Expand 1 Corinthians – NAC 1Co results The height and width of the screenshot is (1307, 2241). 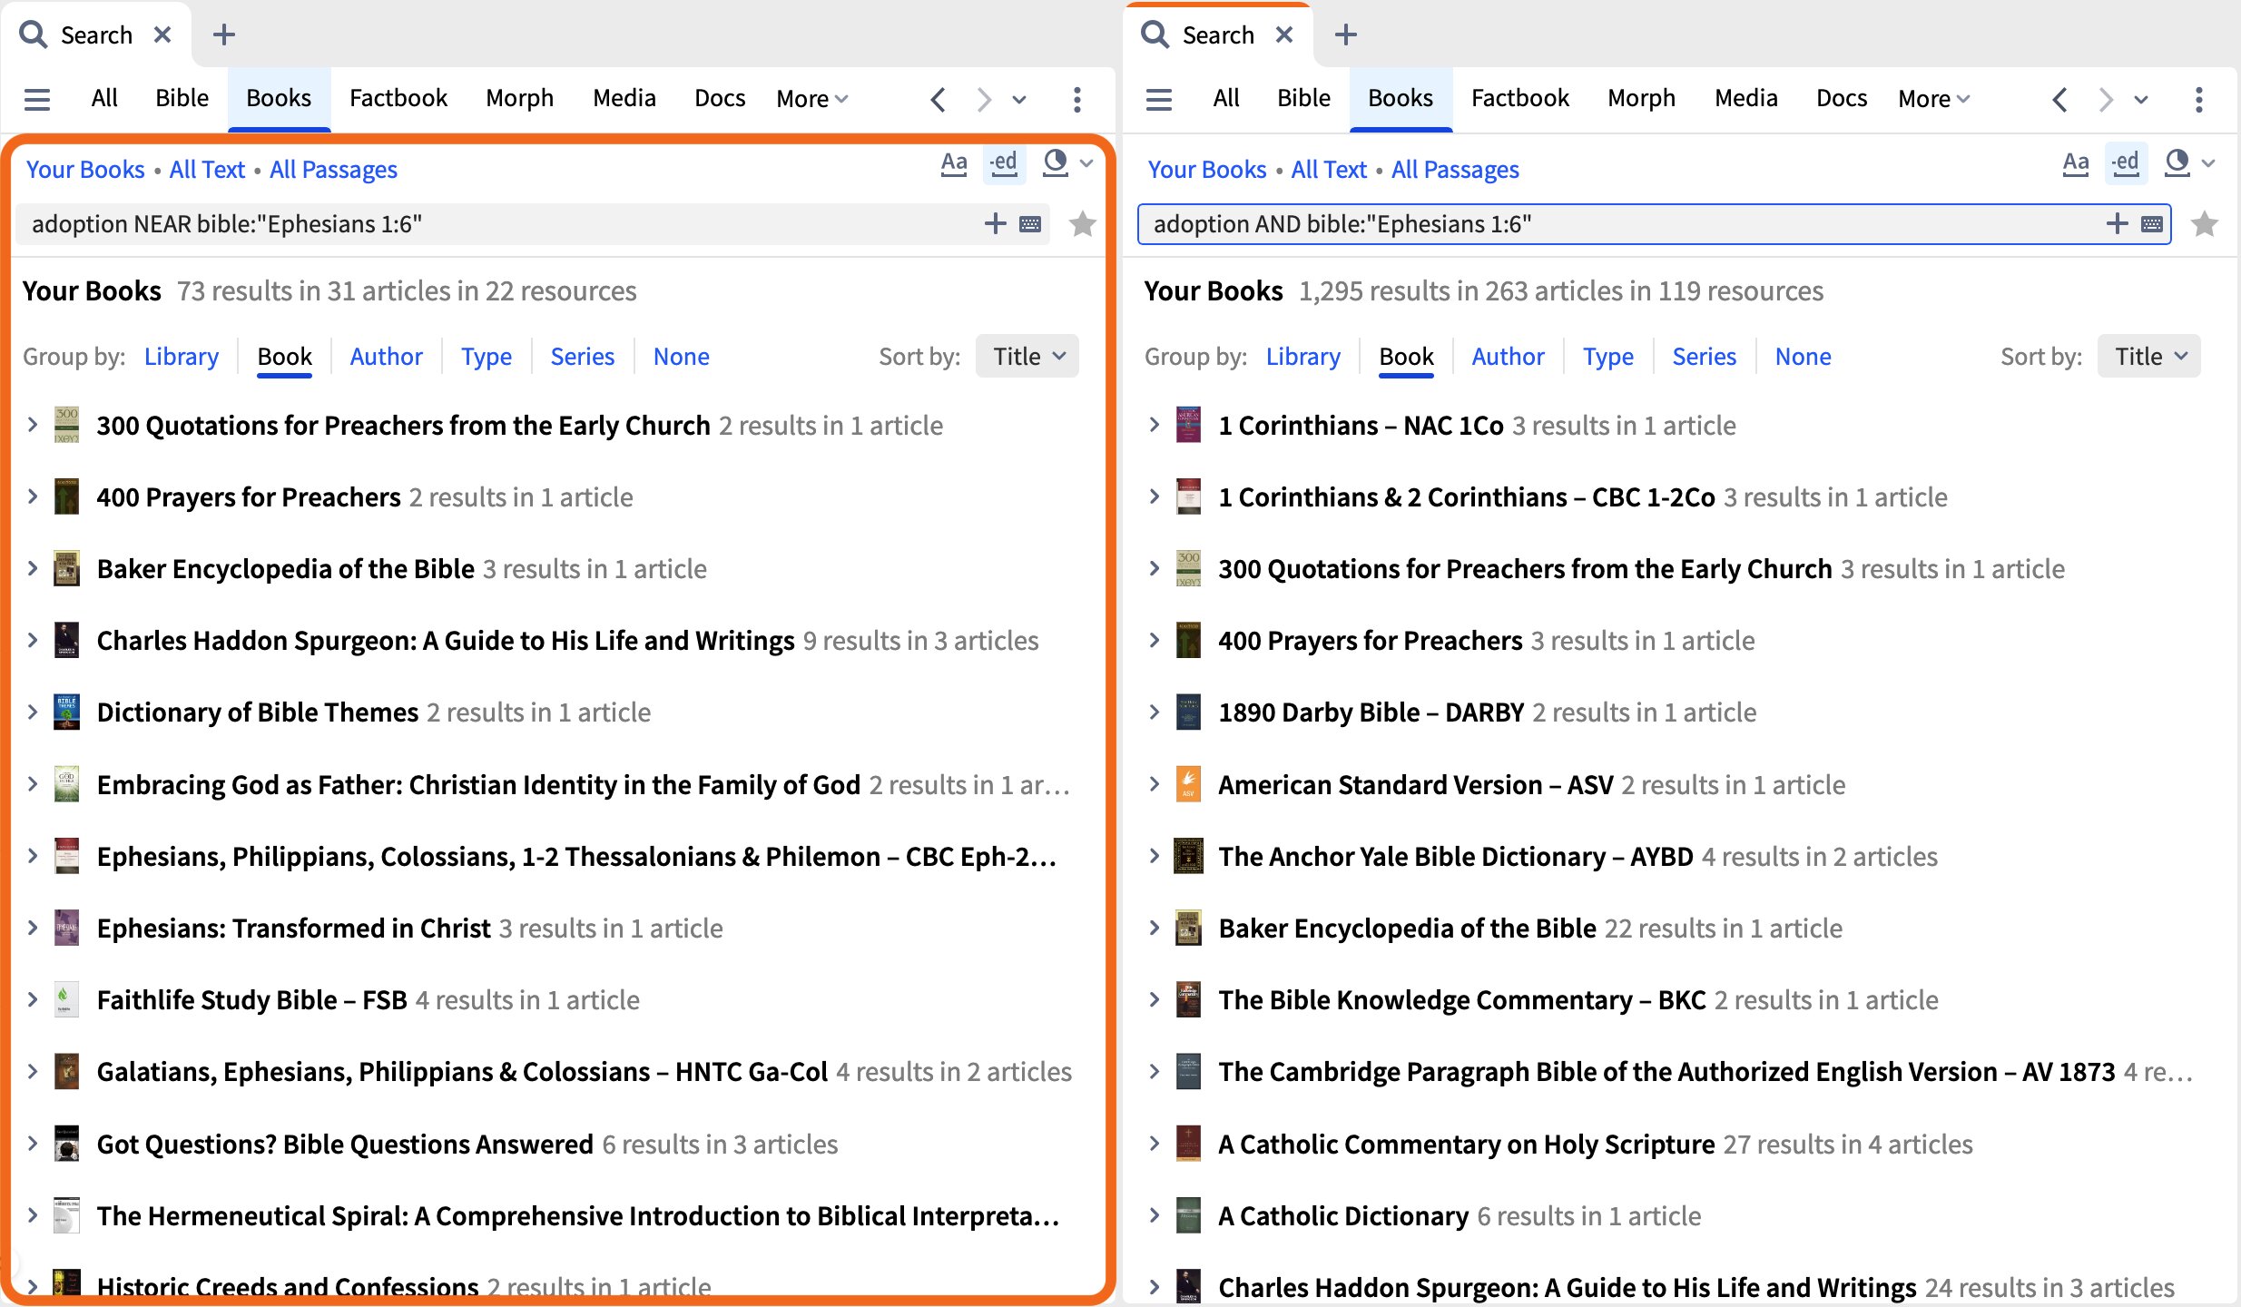(1155, 425)
